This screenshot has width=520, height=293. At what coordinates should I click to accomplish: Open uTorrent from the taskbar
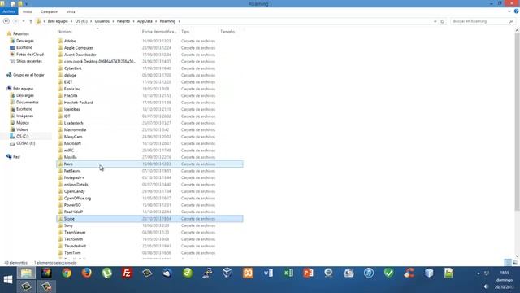pos(106,273)
